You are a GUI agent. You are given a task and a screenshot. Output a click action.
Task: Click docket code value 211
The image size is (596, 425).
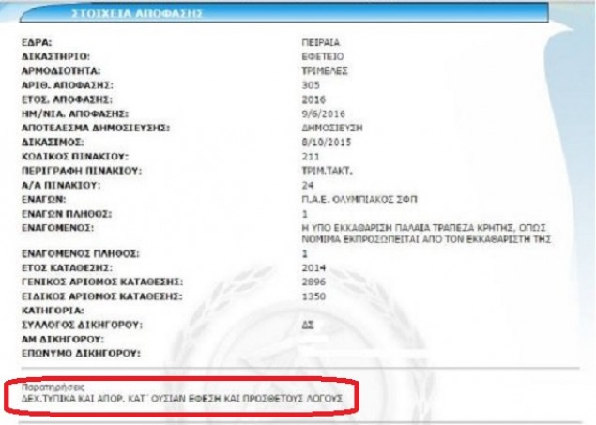click(x=311, y=157)
